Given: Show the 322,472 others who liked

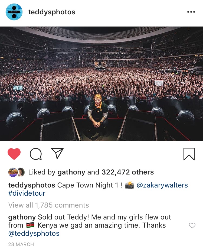Looking at the screenshot, I should [127, 172].
